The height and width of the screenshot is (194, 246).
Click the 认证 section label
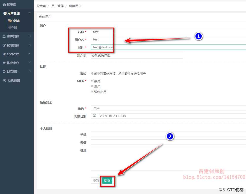(x=43, y=67)
